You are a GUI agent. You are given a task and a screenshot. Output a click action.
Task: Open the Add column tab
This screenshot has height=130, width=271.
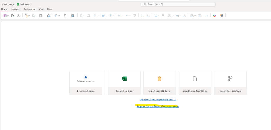click(x=30, y=9)
